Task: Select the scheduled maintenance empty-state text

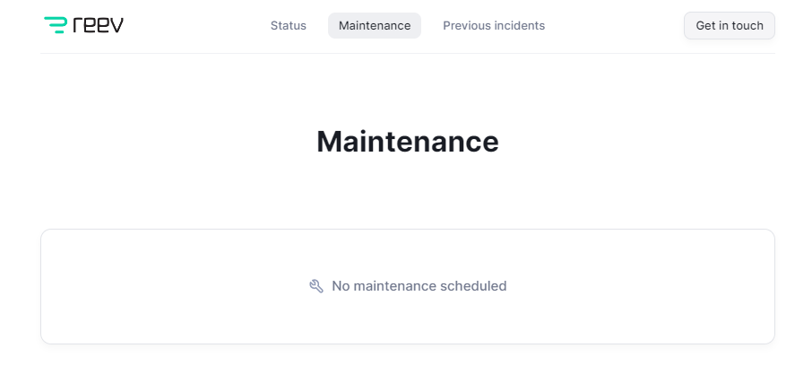Action: [419, 286]
